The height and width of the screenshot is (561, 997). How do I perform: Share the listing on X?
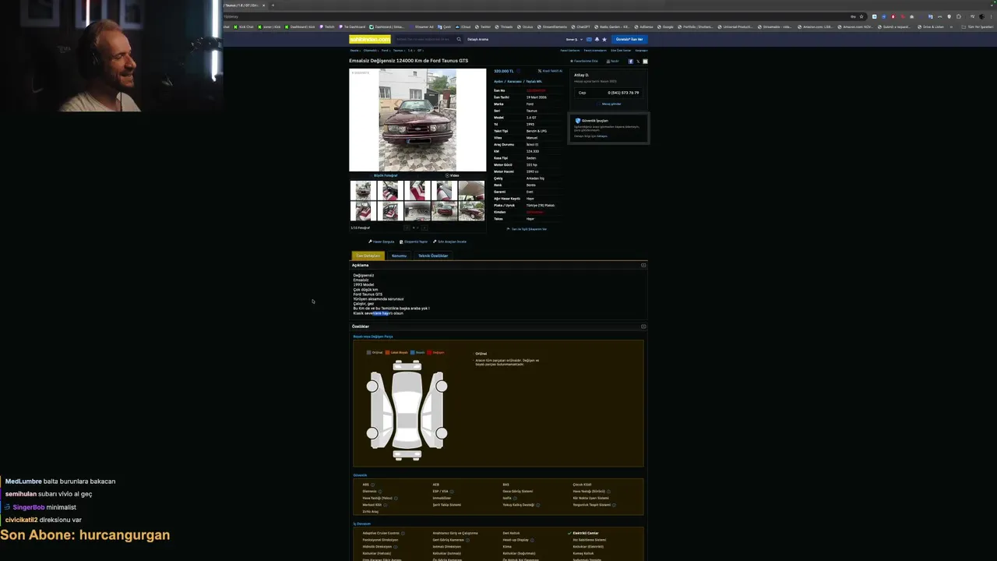pos(638,61)
